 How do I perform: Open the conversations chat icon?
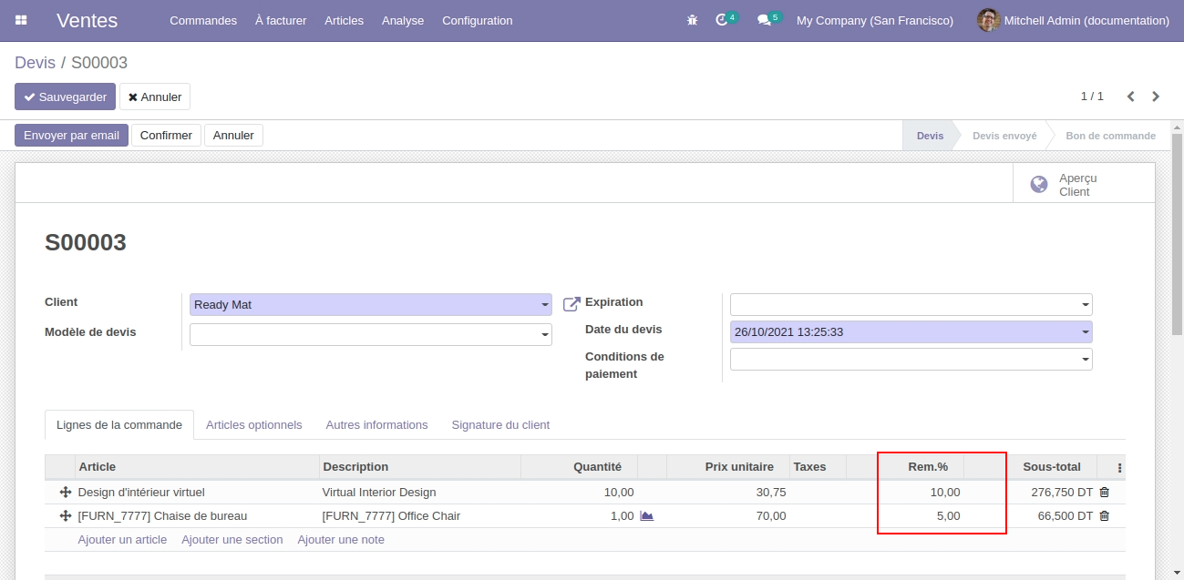[x=764, y=20]
